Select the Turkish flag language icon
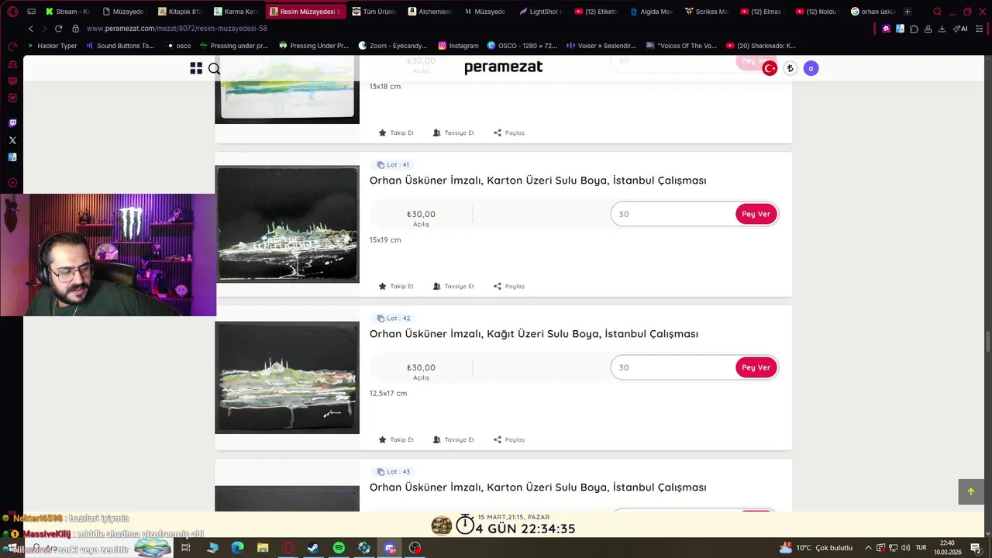The width and height of the screenshot is (992, 558). pos(770,68)
